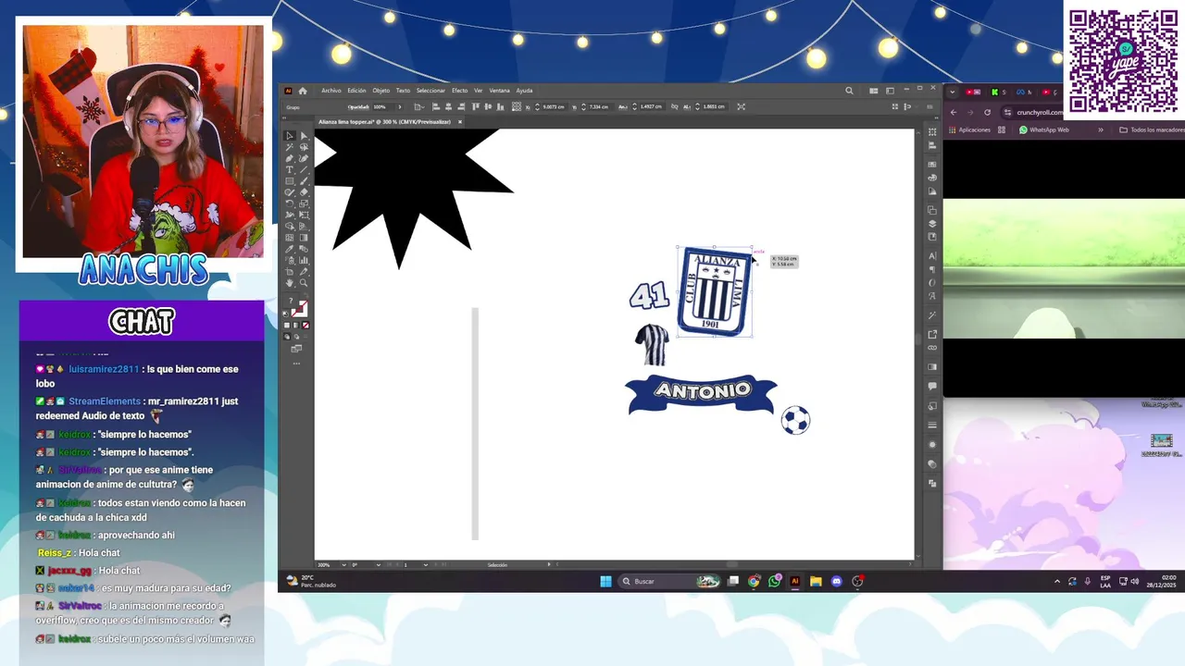Viewport: 1185px width, 666px height.
Task: Open the zoom level 300% dropdown
Action: [x=344, y=564]
